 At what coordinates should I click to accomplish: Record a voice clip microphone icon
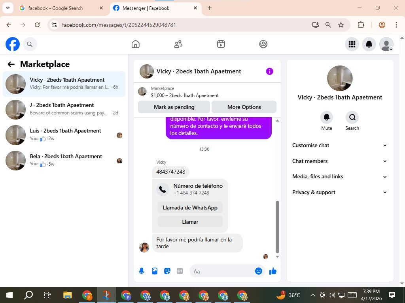point(142,271)
